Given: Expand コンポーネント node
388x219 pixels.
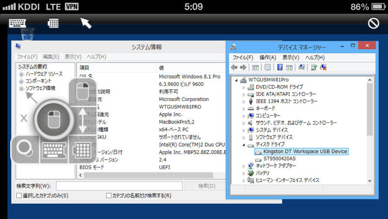Looking at the screenshot, I should click(21, 81).
